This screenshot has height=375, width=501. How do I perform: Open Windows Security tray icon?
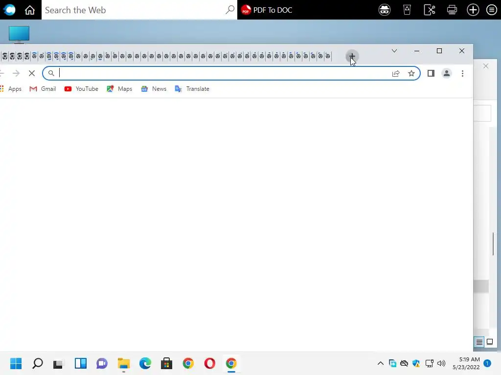(x=416, y=363)
